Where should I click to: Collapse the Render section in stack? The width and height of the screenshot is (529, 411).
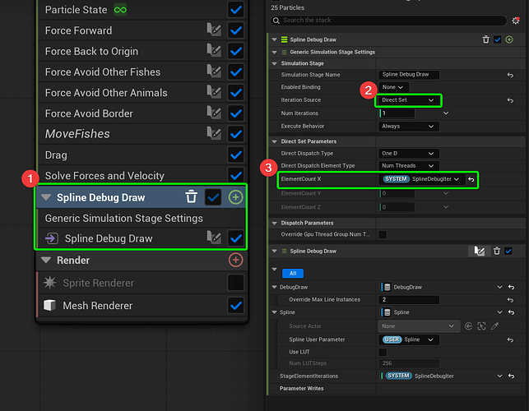46,260
